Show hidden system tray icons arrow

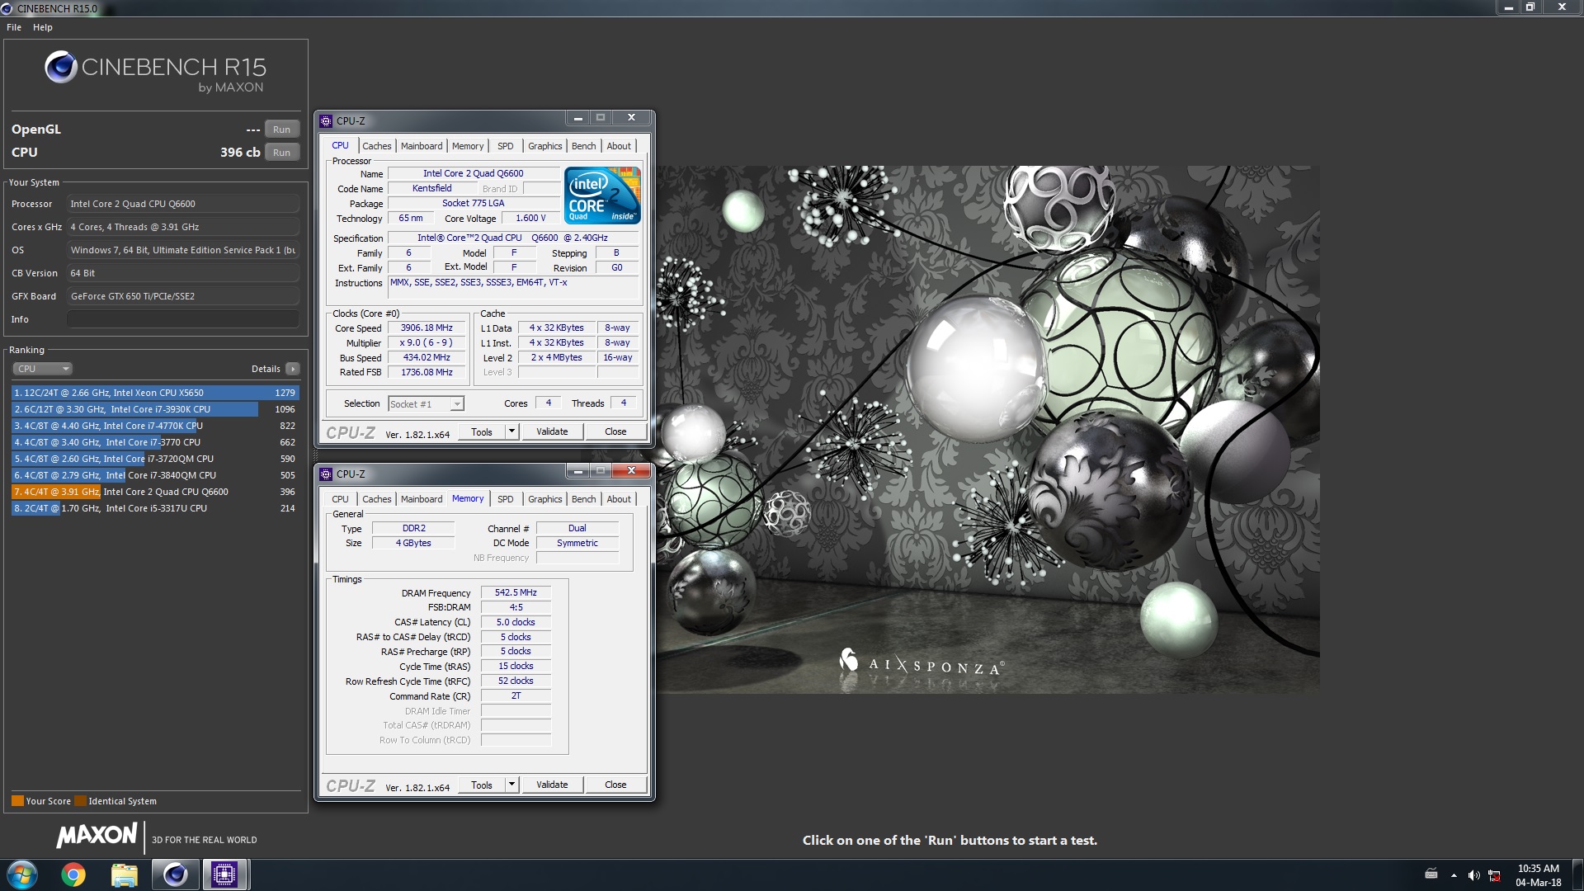pos(1454,875)
